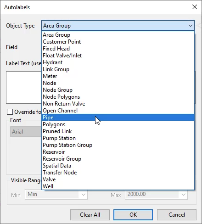Open the Min visible range dropdown
The height and width of the screenshot is (224, 202).
pos(84,195)
